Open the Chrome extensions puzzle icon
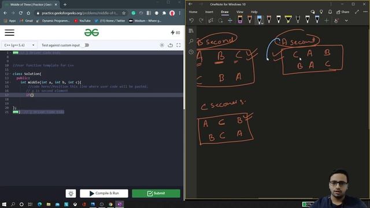The width and height of the screenshot is (370, 208). (x=164, y=13)
